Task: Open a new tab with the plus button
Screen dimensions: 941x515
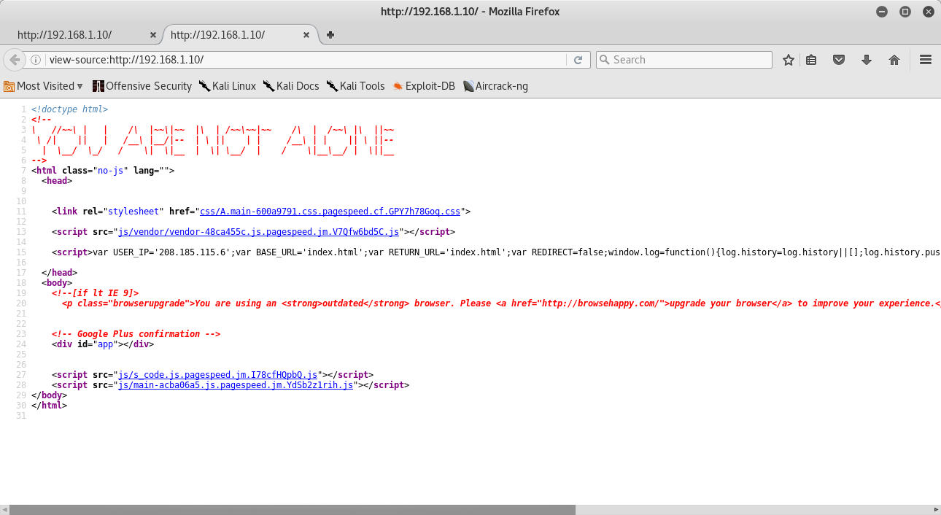Action: [330, 34]
